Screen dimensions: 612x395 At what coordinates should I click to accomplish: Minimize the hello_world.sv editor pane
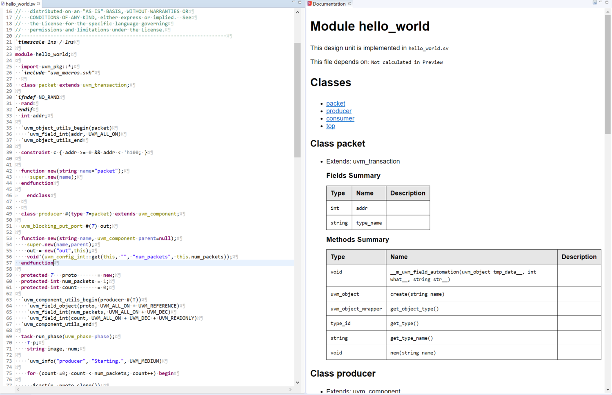pyautogui.click(x=293, y=2)
